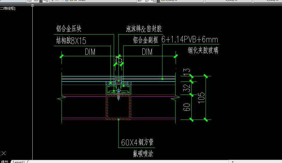Viewport: 282px width, 163px height.
Task: Select the 15 gap dimension text
Action: click(x=118, y=60)
